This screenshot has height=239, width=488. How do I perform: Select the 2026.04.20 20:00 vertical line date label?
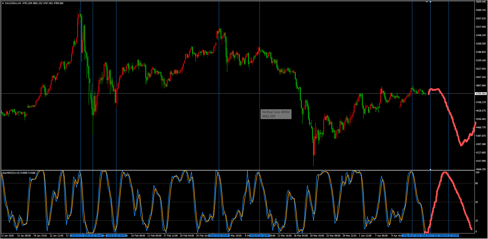coord(449,236)
